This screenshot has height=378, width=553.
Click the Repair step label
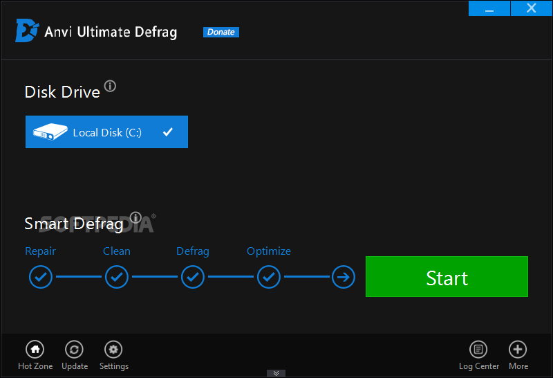(x=41, y=251)
